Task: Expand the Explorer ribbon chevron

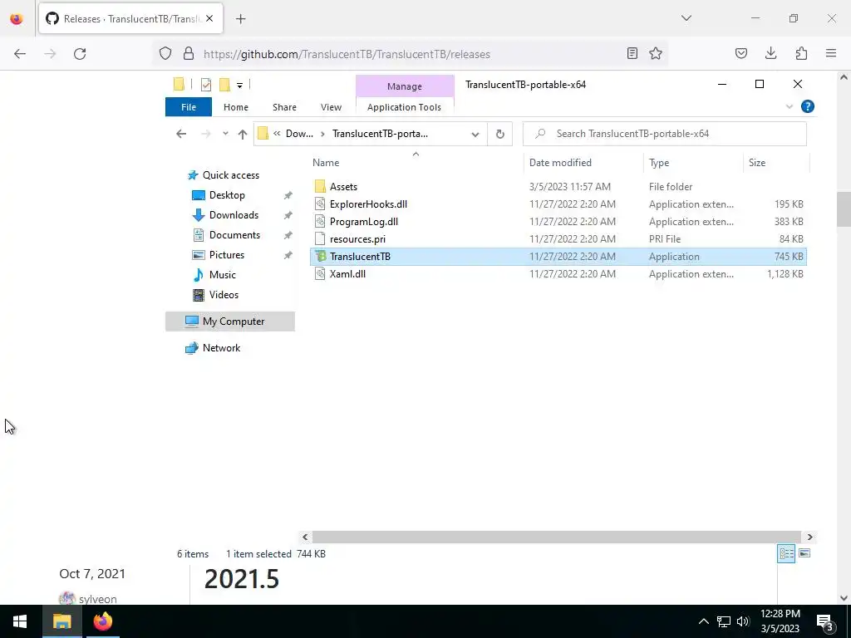Action: pyautogui.click(x=790, y=107)
